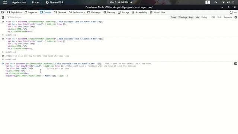Viewport: 238px width, 134px height.
Task: Open the Style Editor tab
Action: (15, 12)
